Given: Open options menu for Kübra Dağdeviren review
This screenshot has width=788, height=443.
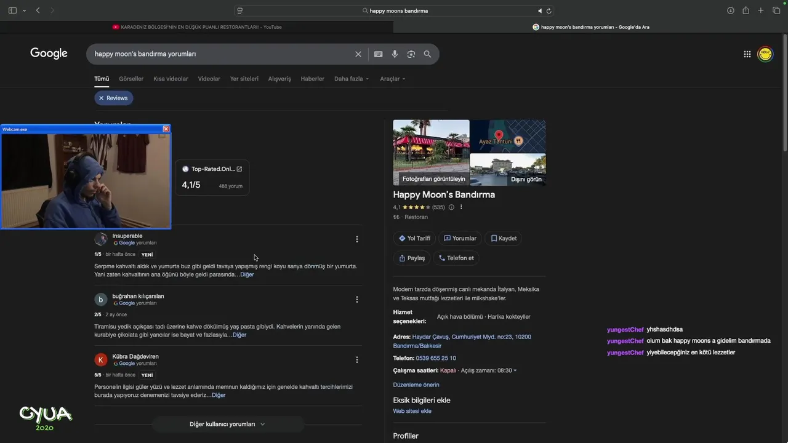Looking at the screenshot, I should [x=357, y=360].
